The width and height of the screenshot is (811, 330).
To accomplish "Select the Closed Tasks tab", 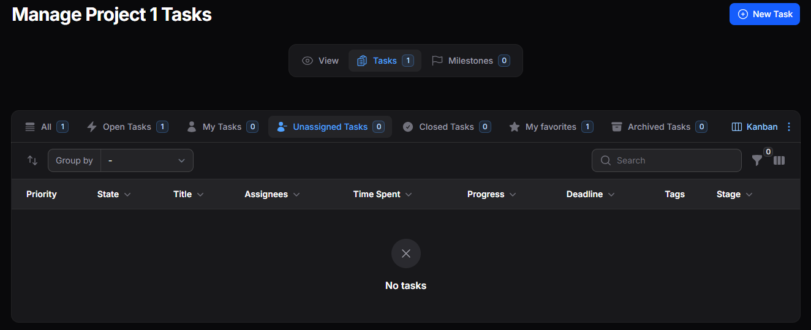I will [447, 127].
